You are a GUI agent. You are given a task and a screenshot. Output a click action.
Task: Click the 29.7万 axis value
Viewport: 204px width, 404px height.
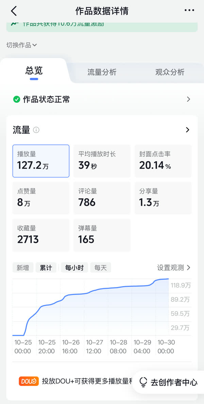[x=180, y=328]
